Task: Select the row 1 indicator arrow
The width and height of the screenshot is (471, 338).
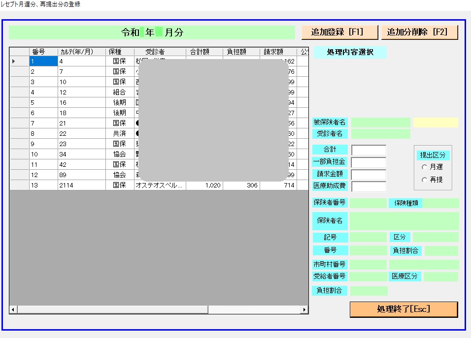Action: 14,61
